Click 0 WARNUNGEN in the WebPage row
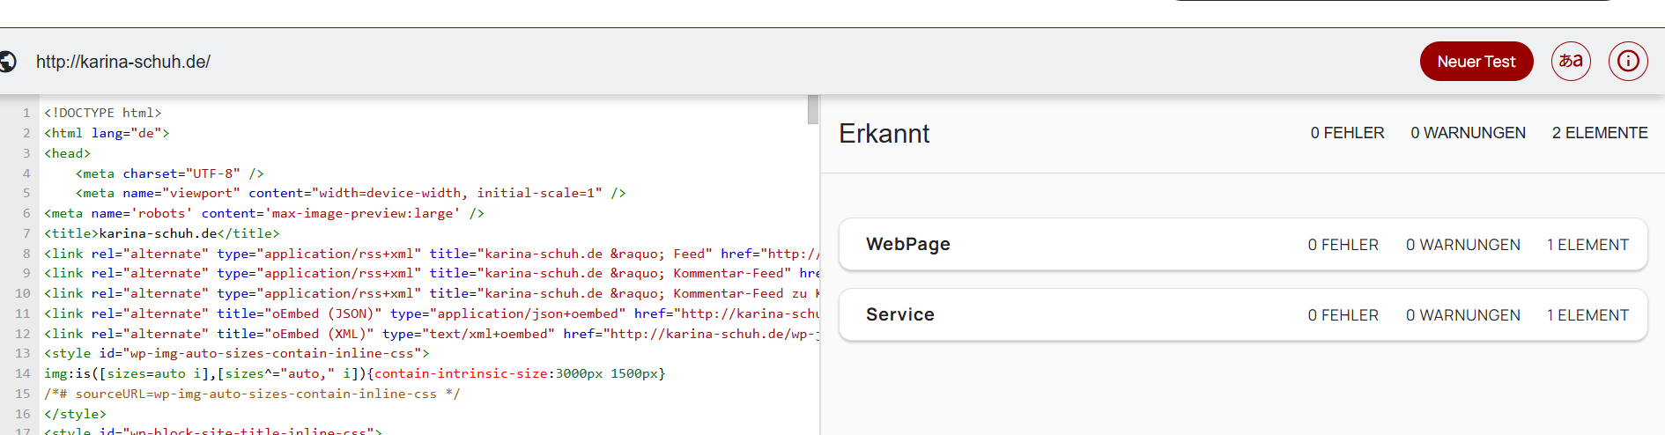The height and width of the screenshot is (435, 1665). click(x=1463, y=245)
